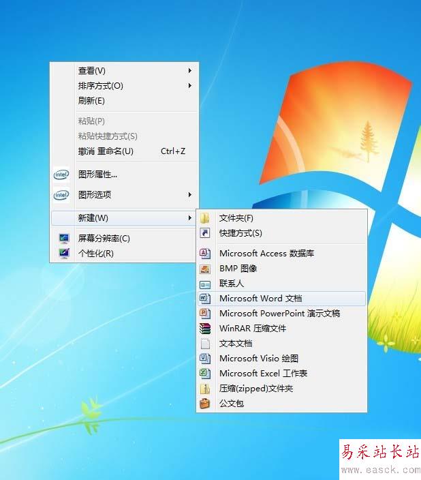Click the contact card icon beside 联系人
421x480 pixels.
pos(205,285)
